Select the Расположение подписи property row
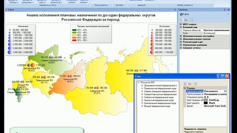The image size is (237, 133). [206, 94]
